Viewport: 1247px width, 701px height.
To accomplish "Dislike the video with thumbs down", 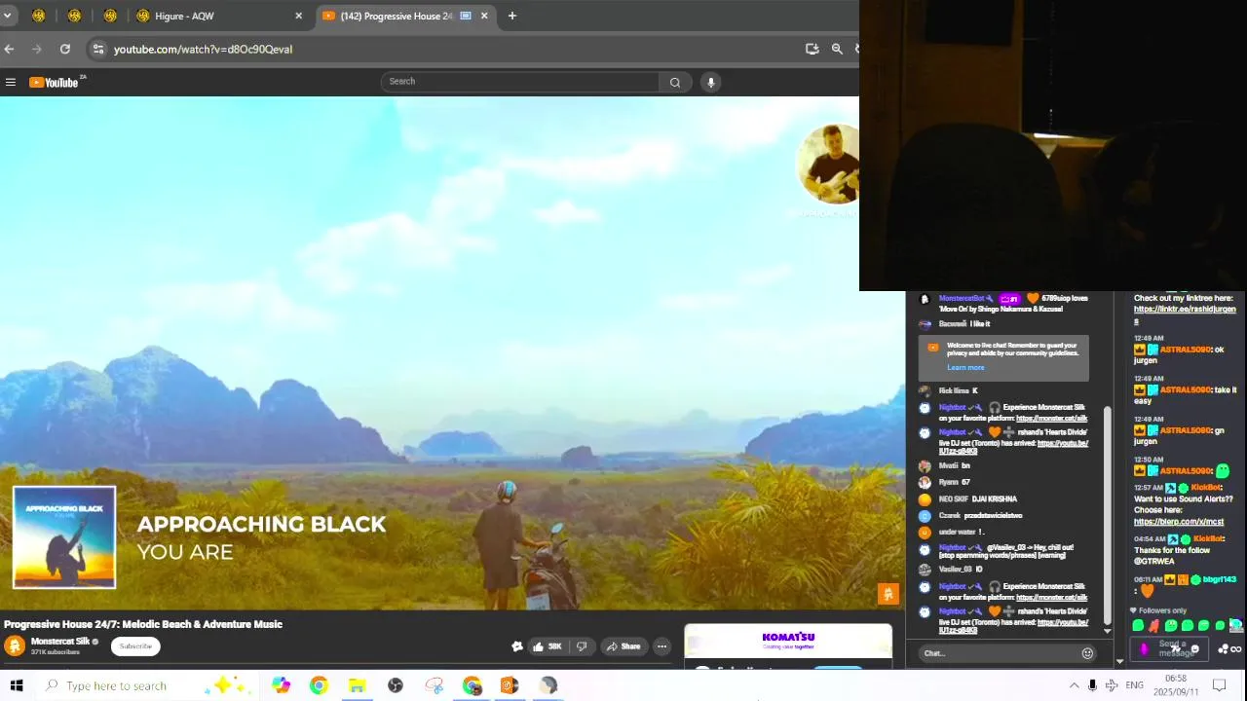I will click(x=582, y=646).
